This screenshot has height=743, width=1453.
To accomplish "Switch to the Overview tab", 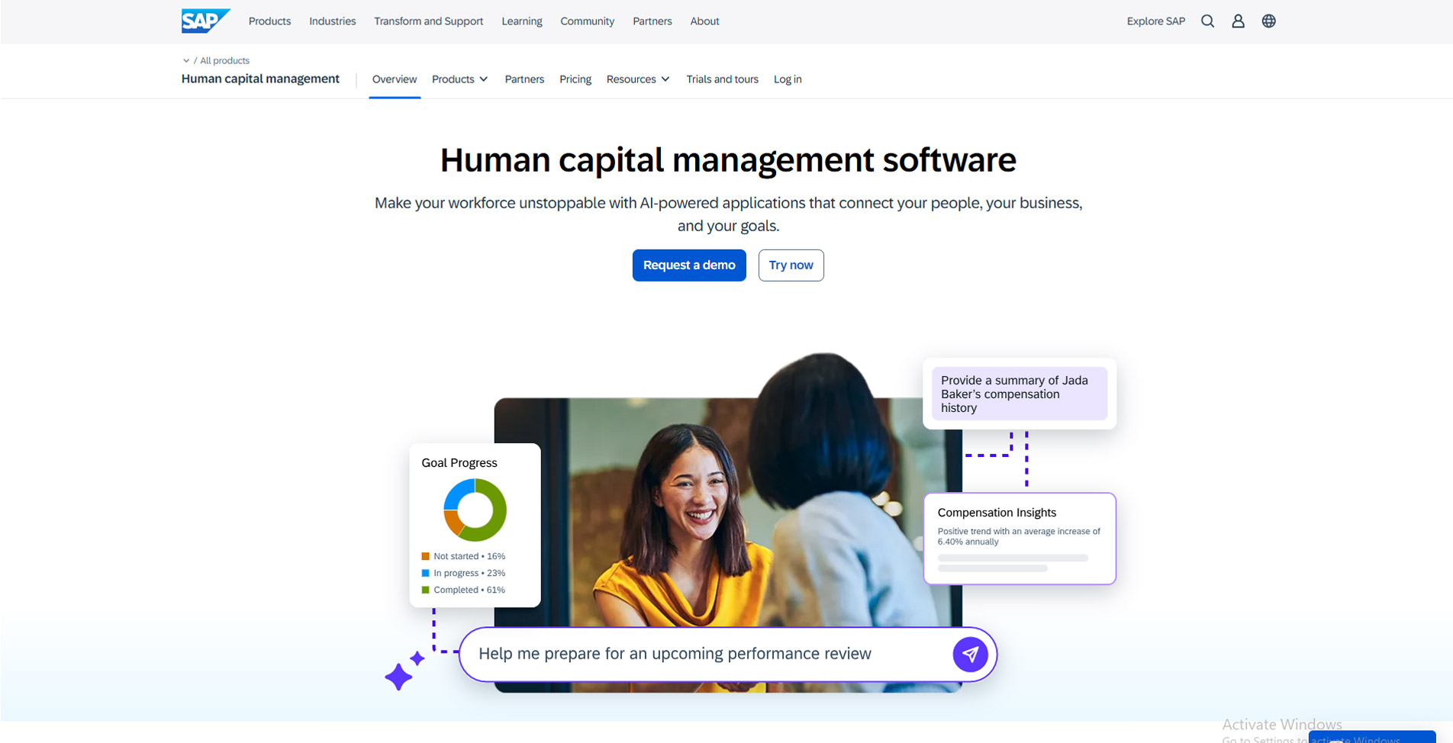I will point(394,79).
